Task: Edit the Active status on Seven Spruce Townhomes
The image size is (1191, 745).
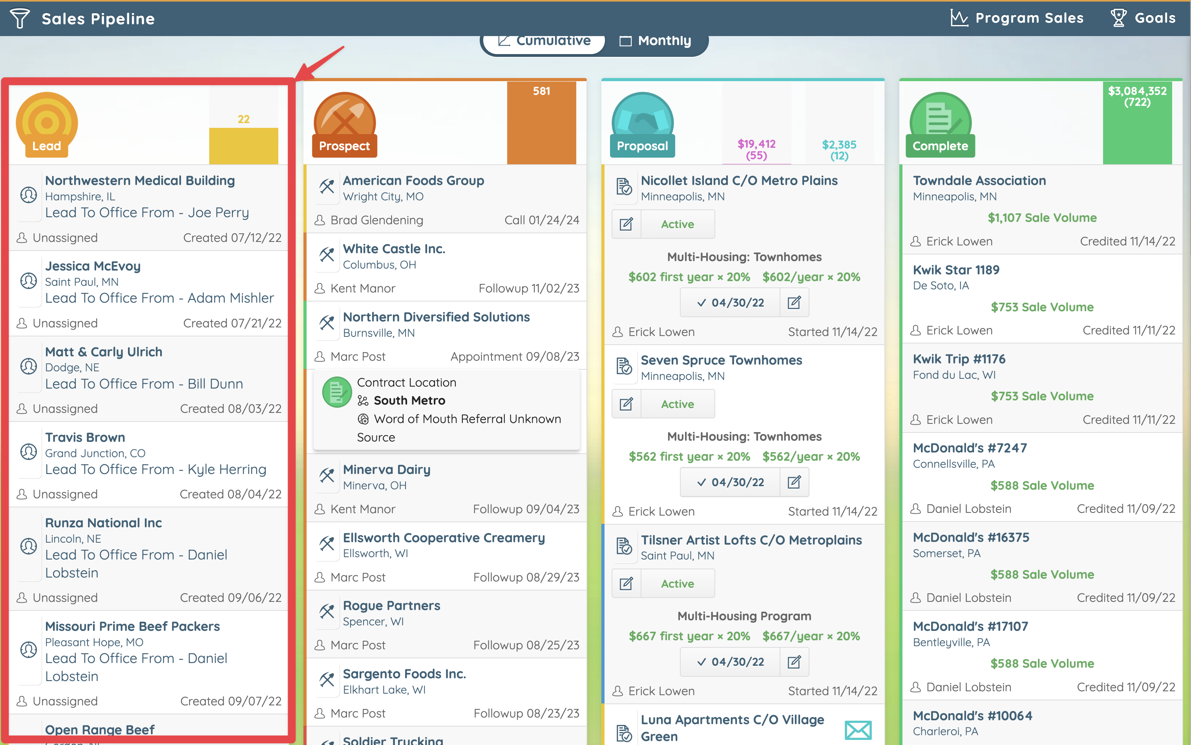Action: [627, 404]
